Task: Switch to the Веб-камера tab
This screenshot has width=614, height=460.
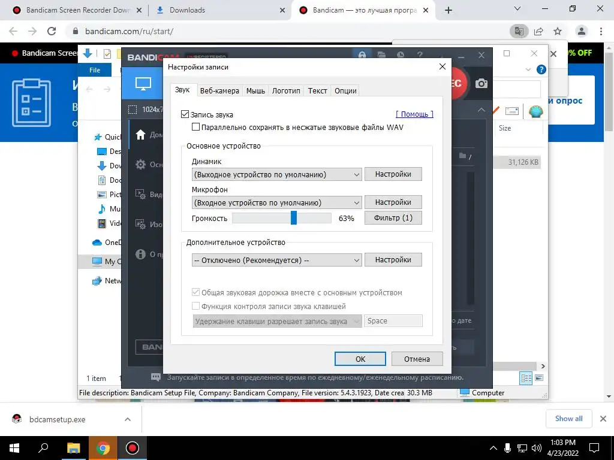Action: pyautogui.click(x=219, y=91)
